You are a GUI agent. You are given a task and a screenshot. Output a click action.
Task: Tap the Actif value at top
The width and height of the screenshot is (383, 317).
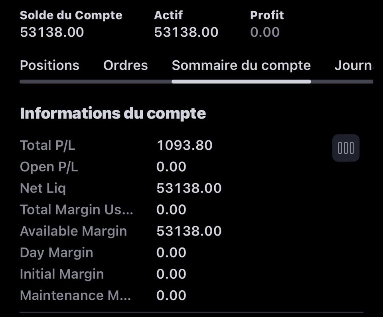pyautogui.click(x=186, y=32)
